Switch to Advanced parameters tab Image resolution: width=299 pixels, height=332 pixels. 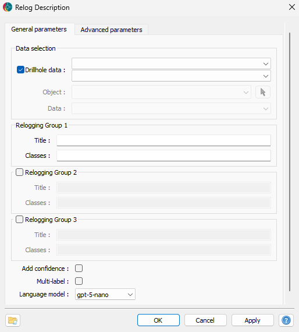tap(112, 30)
